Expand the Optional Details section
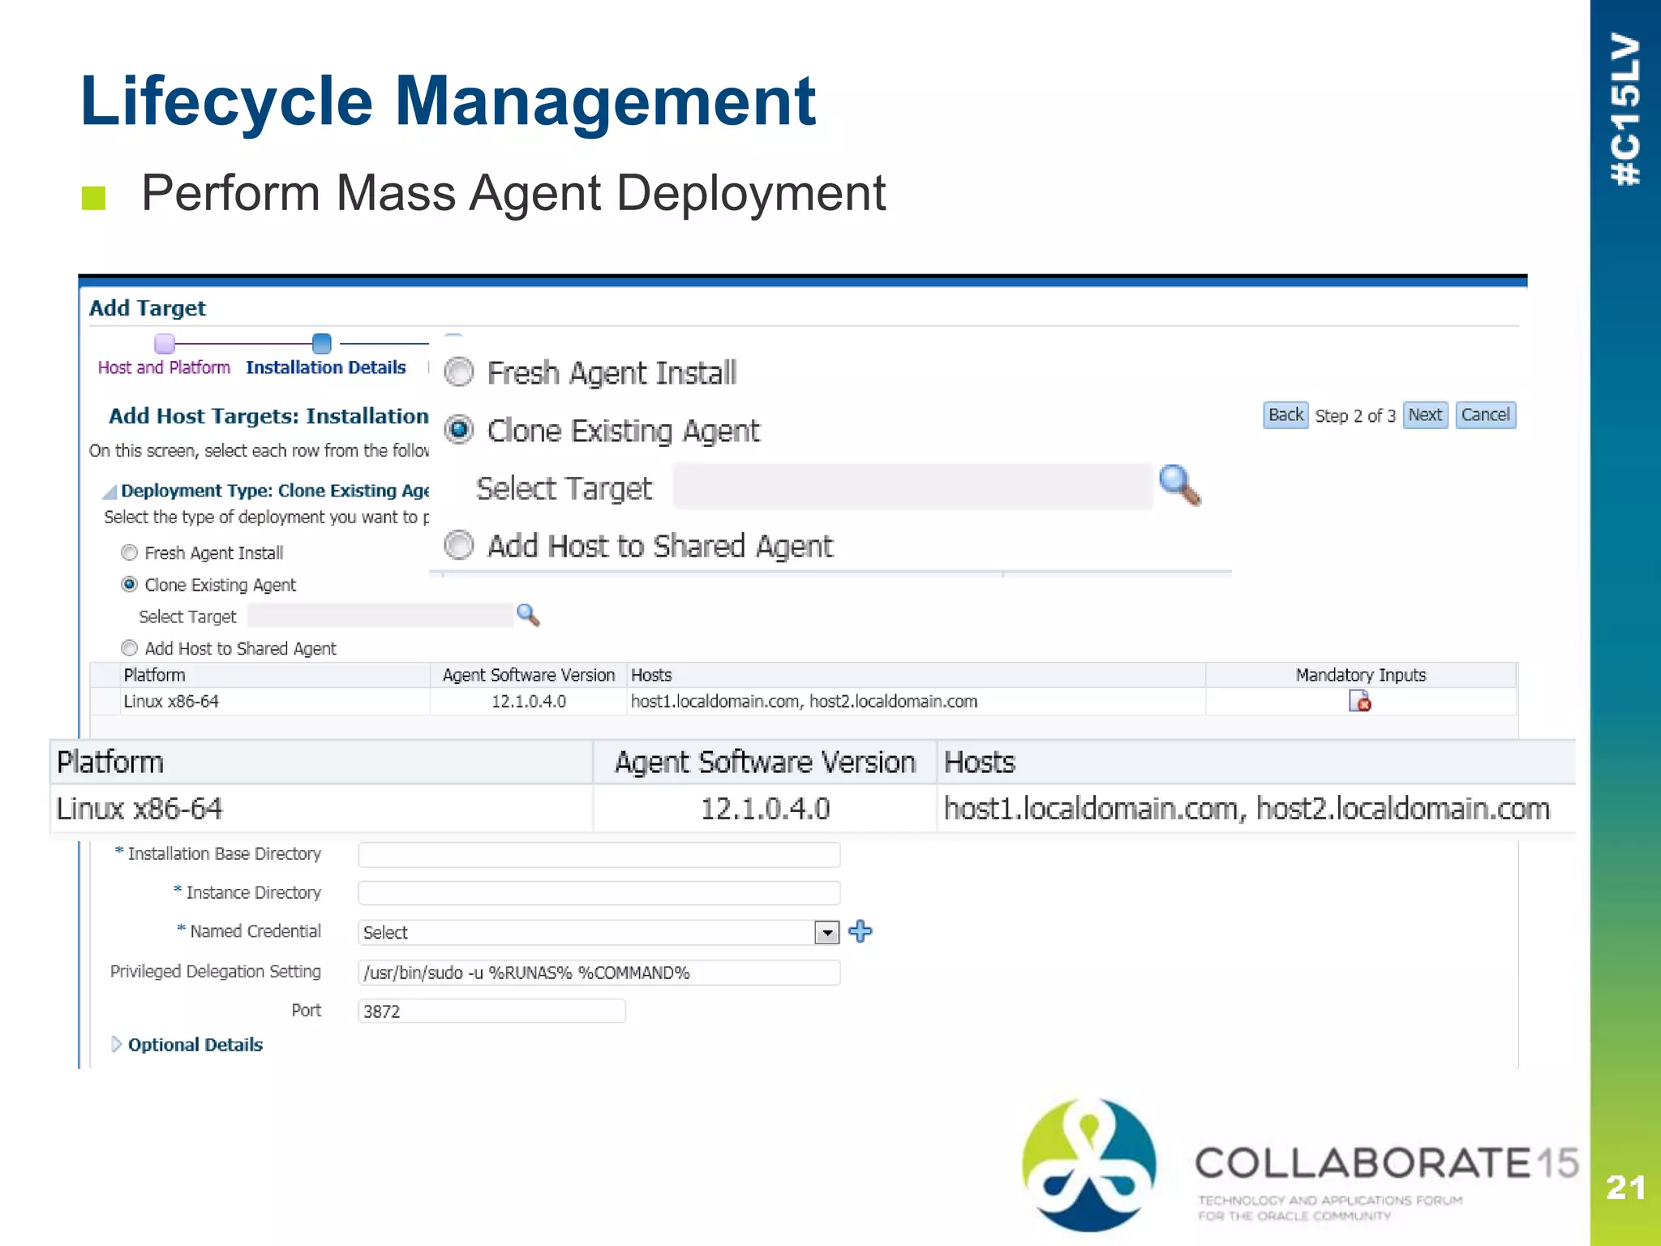 117,1044
